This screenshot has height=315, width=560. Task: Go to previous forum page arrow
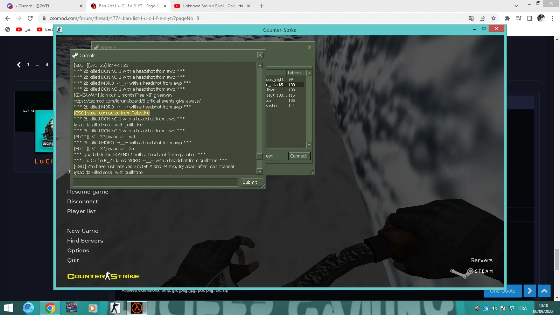coord(19,65)
